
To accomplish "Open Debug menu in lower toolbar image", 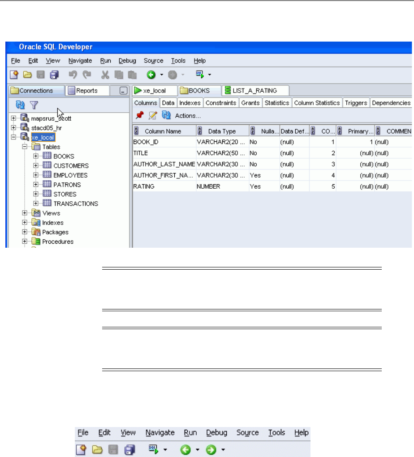I will click(217, 433).
